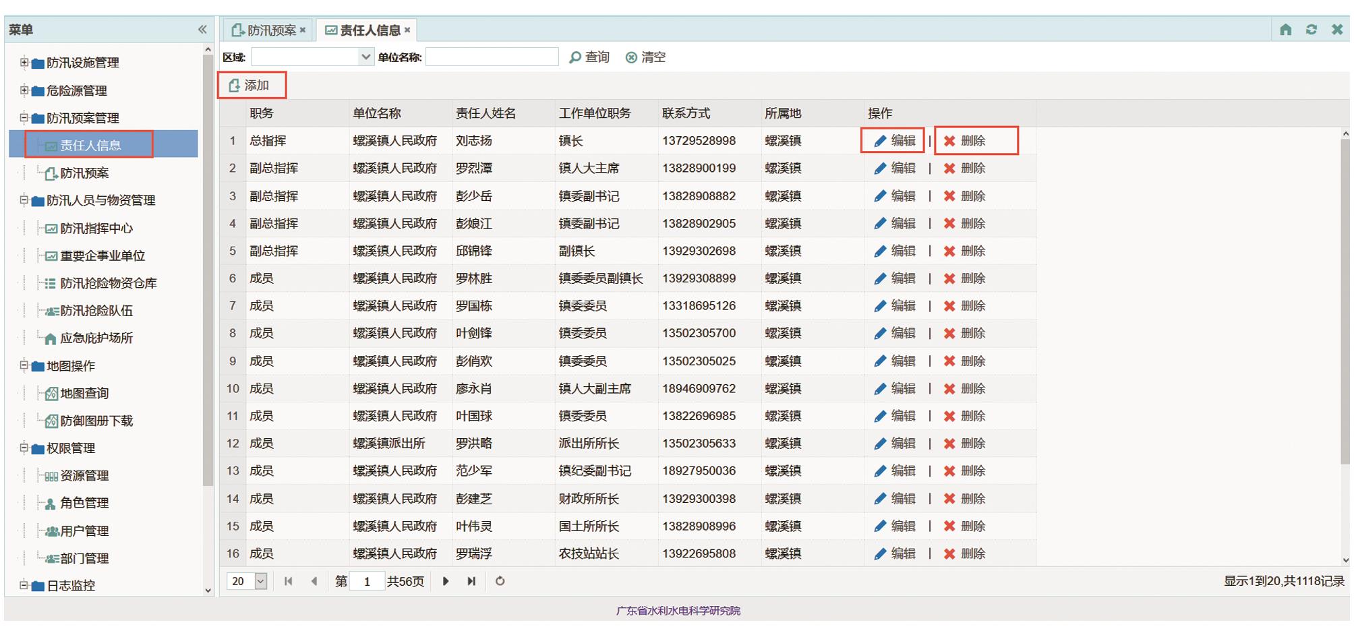
Task: Click the table's vertical scrollbar down arrow
Action: coord(1345,559)
